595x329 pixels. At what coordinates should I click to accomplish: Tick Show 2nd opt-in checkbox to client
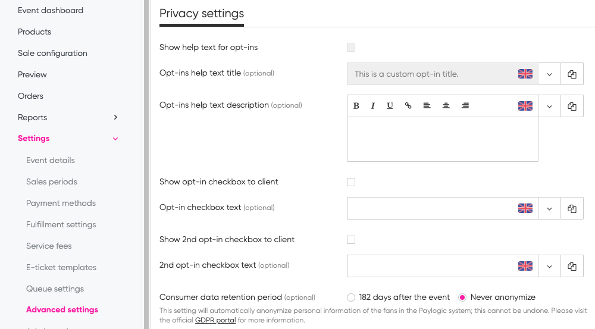pyautogui.click(x=351, y=240)
